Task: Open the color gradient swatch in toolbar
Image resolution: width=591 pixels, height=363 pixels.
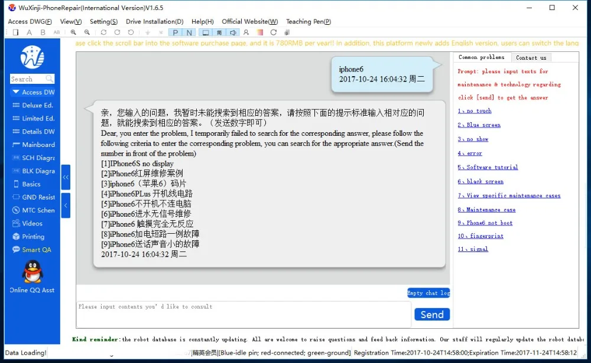Action: [259, 32]
